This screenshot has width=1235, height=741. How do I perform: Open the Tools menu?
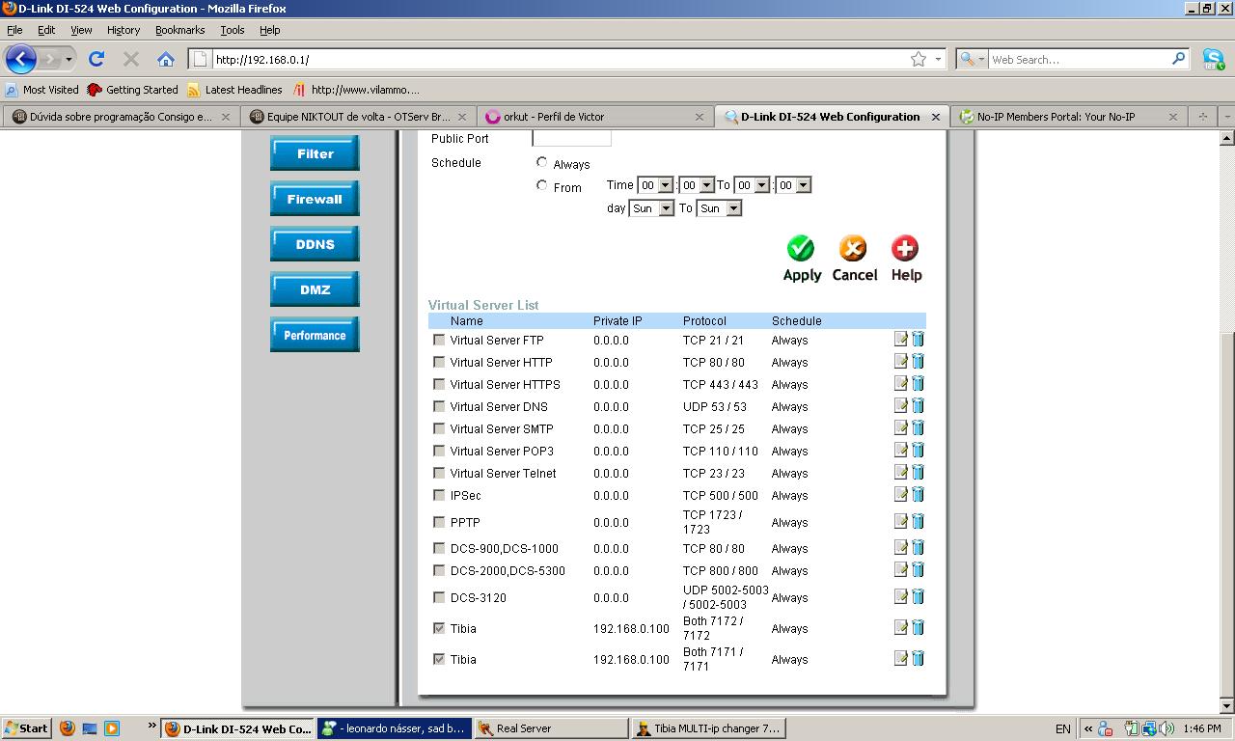[x=233, y=30]
